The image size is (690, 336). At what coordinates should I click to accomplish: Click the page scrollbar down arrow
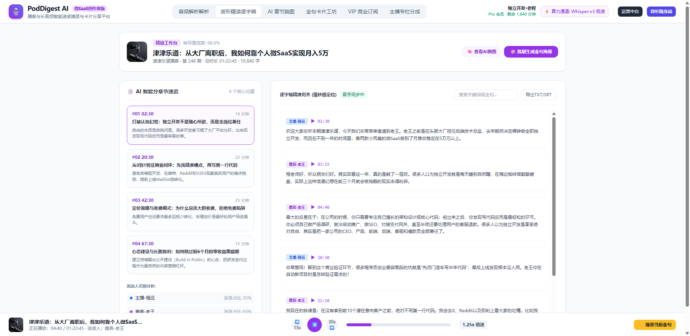click(x=687, y=333)
